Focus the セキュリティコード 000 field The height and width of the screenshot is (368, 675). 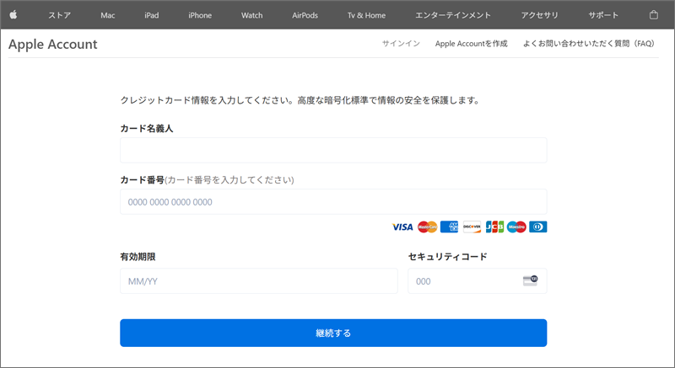tap(478, 281)
